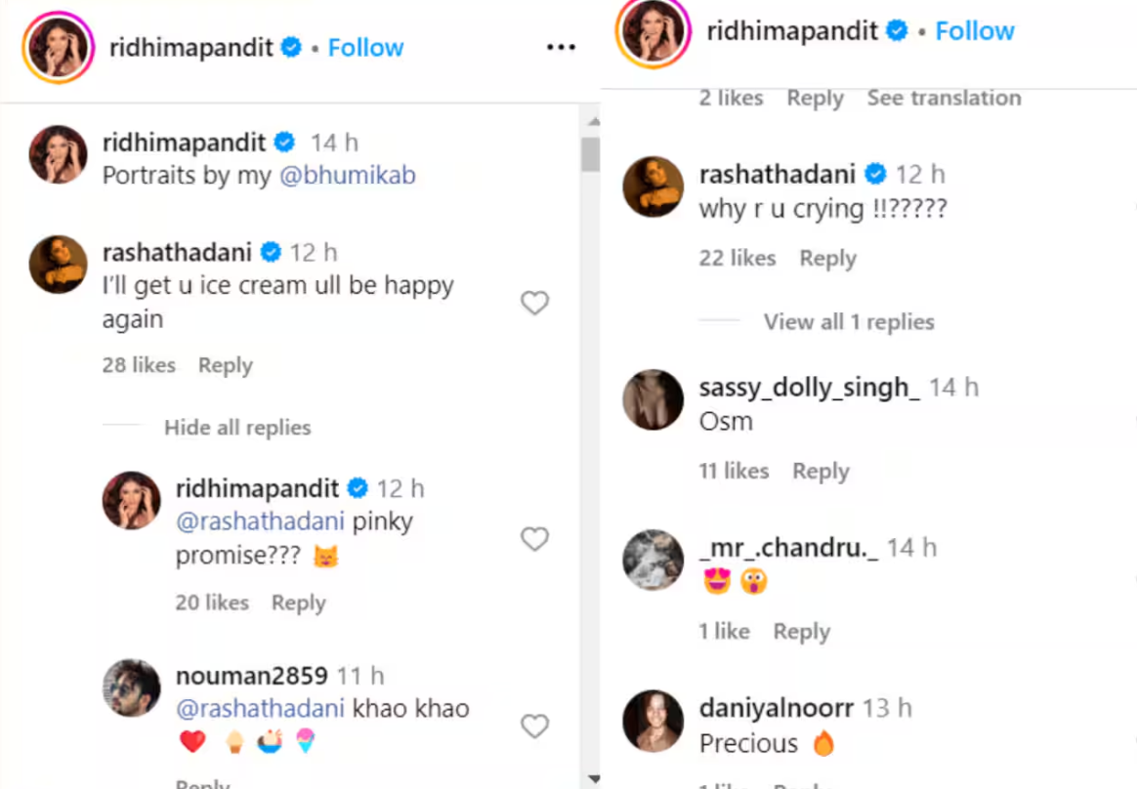This screenshot has width=1137, height=789.
Task: Expand View all 1 replies
Action: [849, 322]
